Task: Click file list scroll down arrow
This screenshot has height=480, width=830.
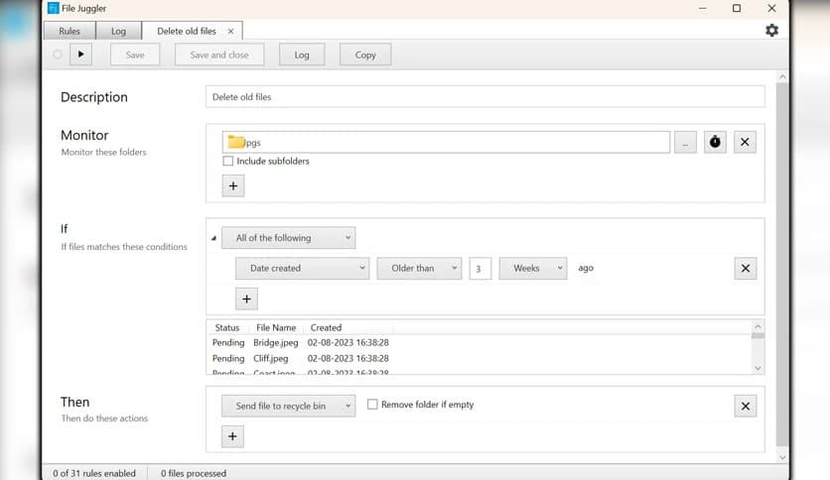Action: pos(758,369)
